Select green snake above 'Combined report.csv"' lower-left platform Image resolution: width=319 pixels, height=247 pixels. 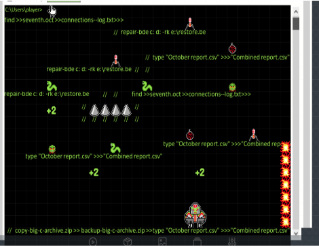[115, 148]
